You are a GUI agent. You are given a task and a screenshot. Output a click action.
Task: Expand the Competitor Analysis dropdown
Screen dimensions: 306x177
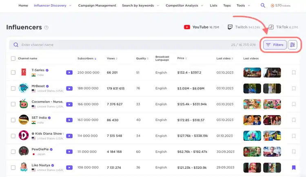[x=202, y=6]
